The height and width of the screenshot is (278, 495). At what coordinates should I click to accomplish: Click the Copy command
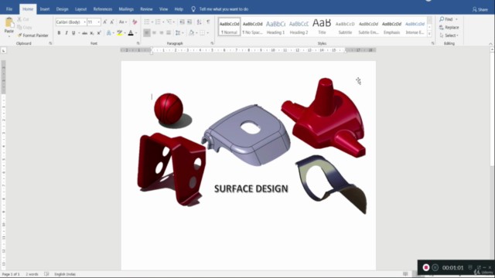tap(25, 28)
